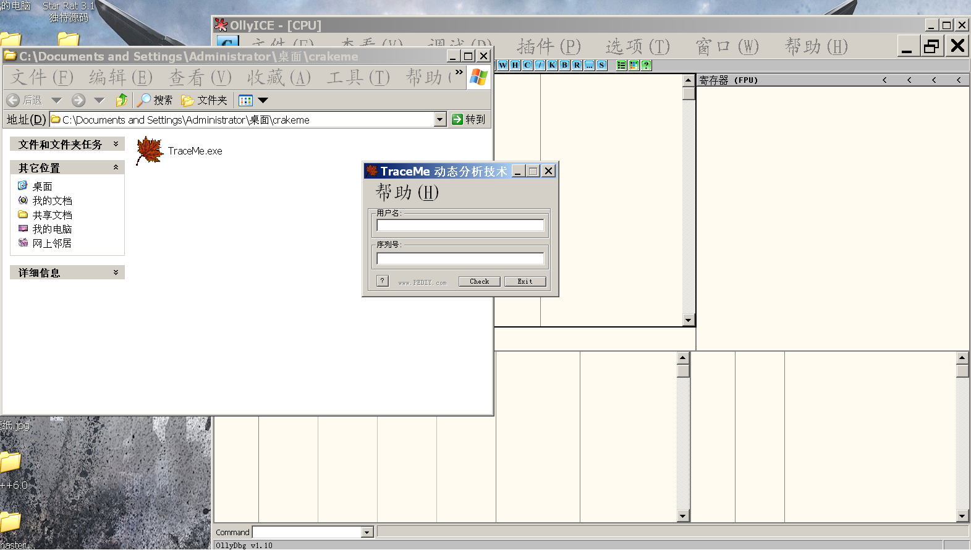Click the Forward arrow in Explorer toolbar
Image resolution: width=971 pixels, height=550 pixels.
point(78,100)
